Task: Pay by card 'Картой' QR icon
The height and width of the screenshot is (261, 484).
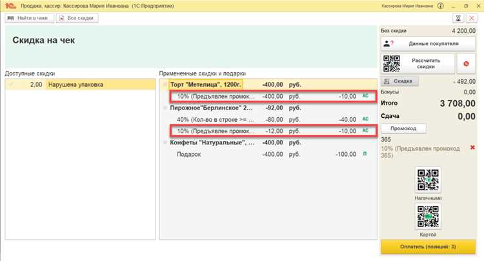Action: [x=428, y=217]
